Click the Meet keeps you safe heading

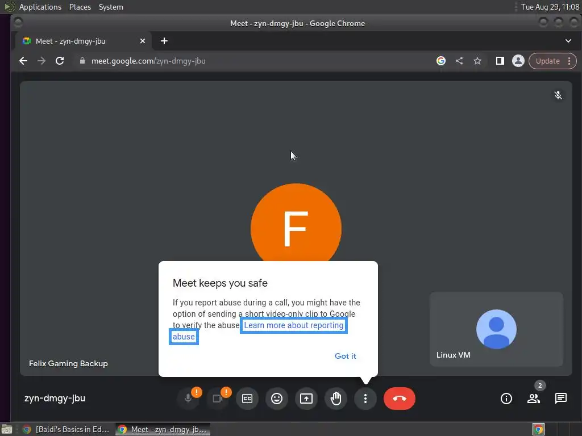[220, 283]
